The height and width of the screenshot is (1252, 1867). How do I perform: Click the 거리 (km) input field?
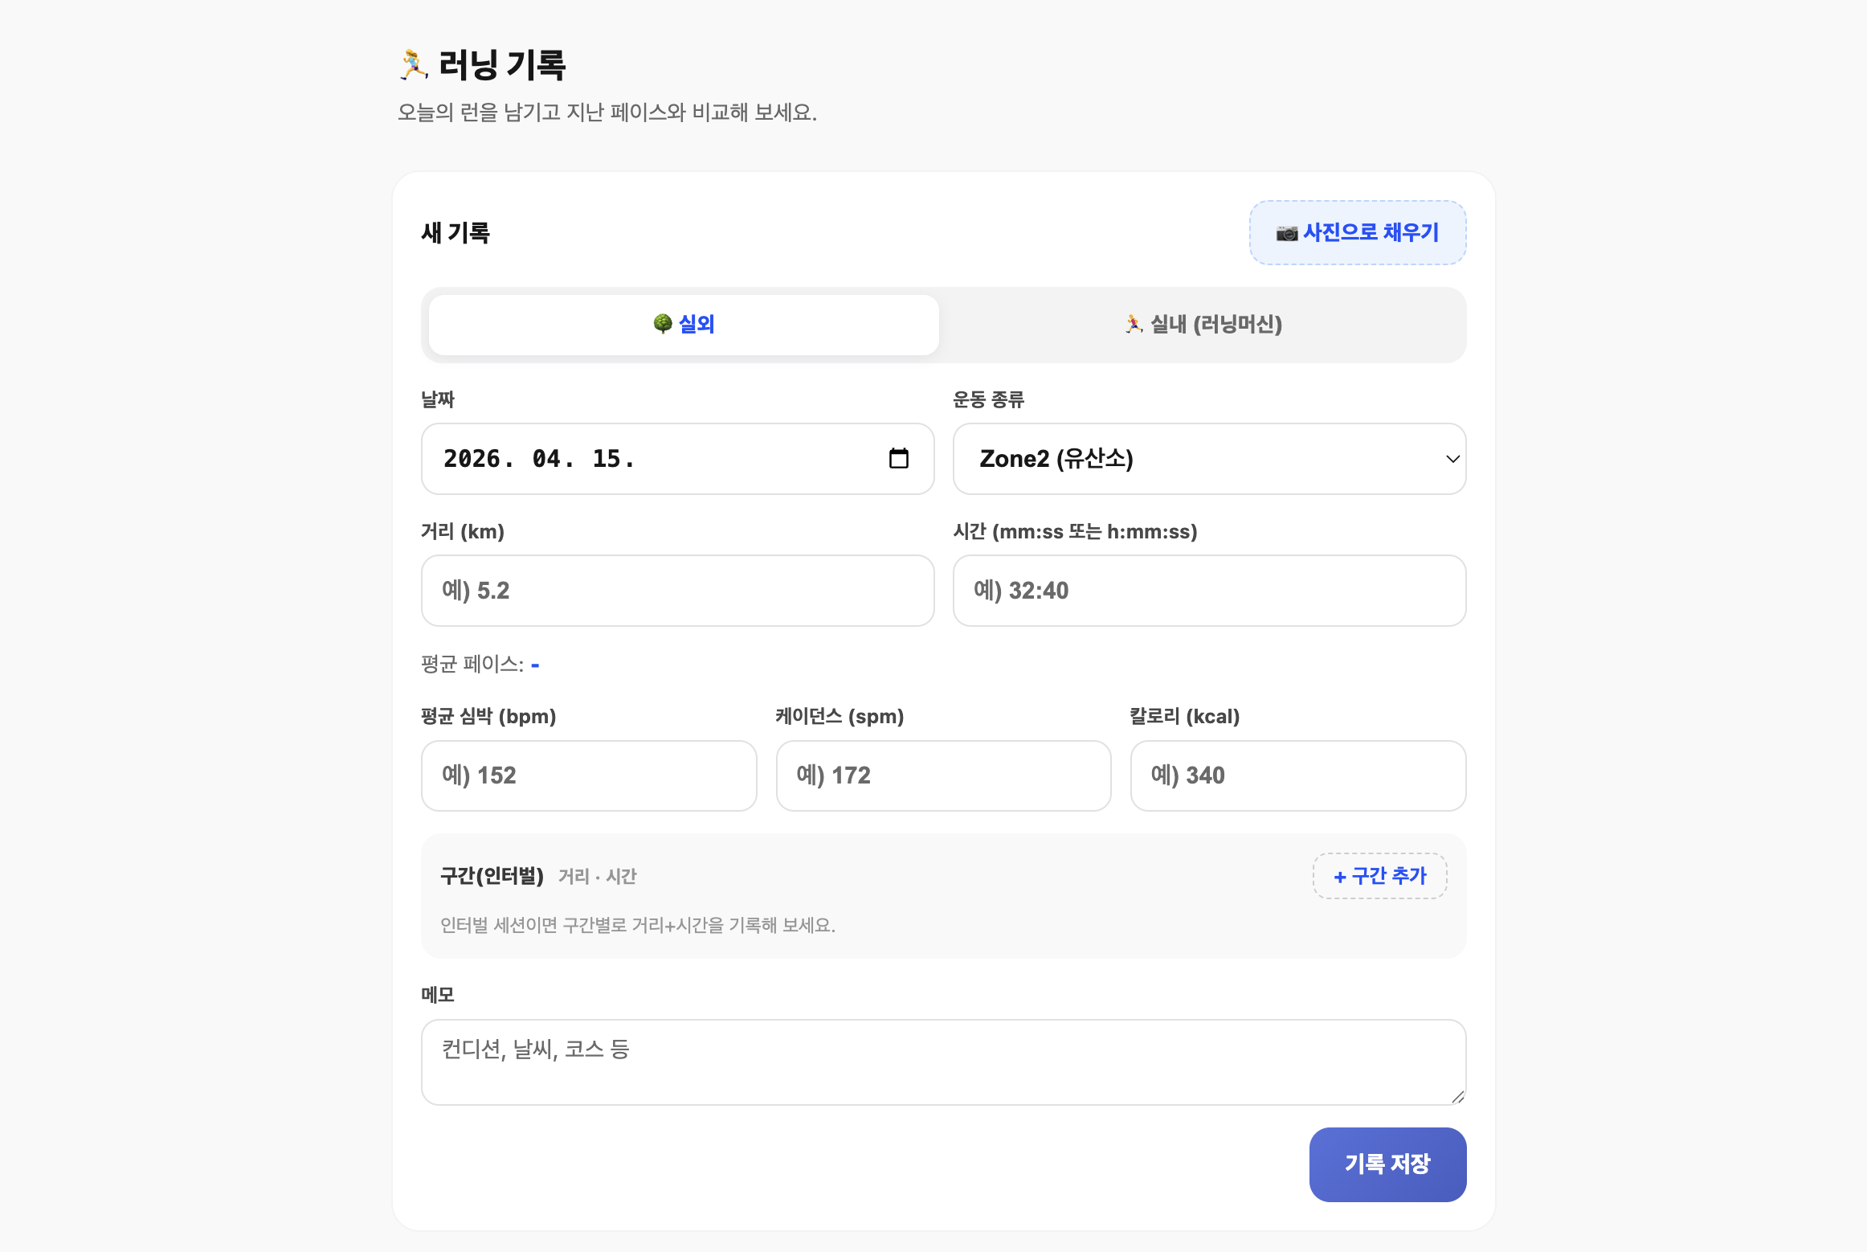(677, 591)
